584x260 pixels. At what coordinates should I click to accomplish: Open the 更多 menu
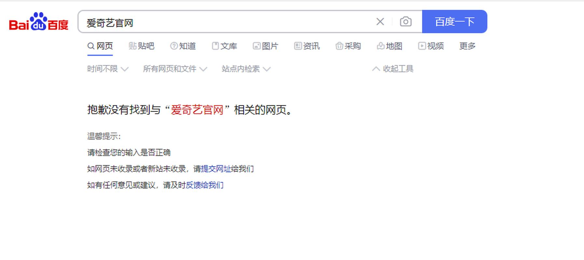click(x=467, y=46)
